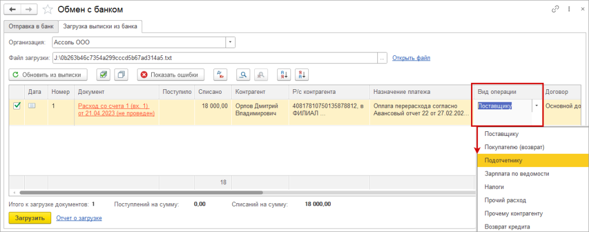
Task: Open the three-dot more actions menu
Action: pyautogui.click(x=567, y=9)
